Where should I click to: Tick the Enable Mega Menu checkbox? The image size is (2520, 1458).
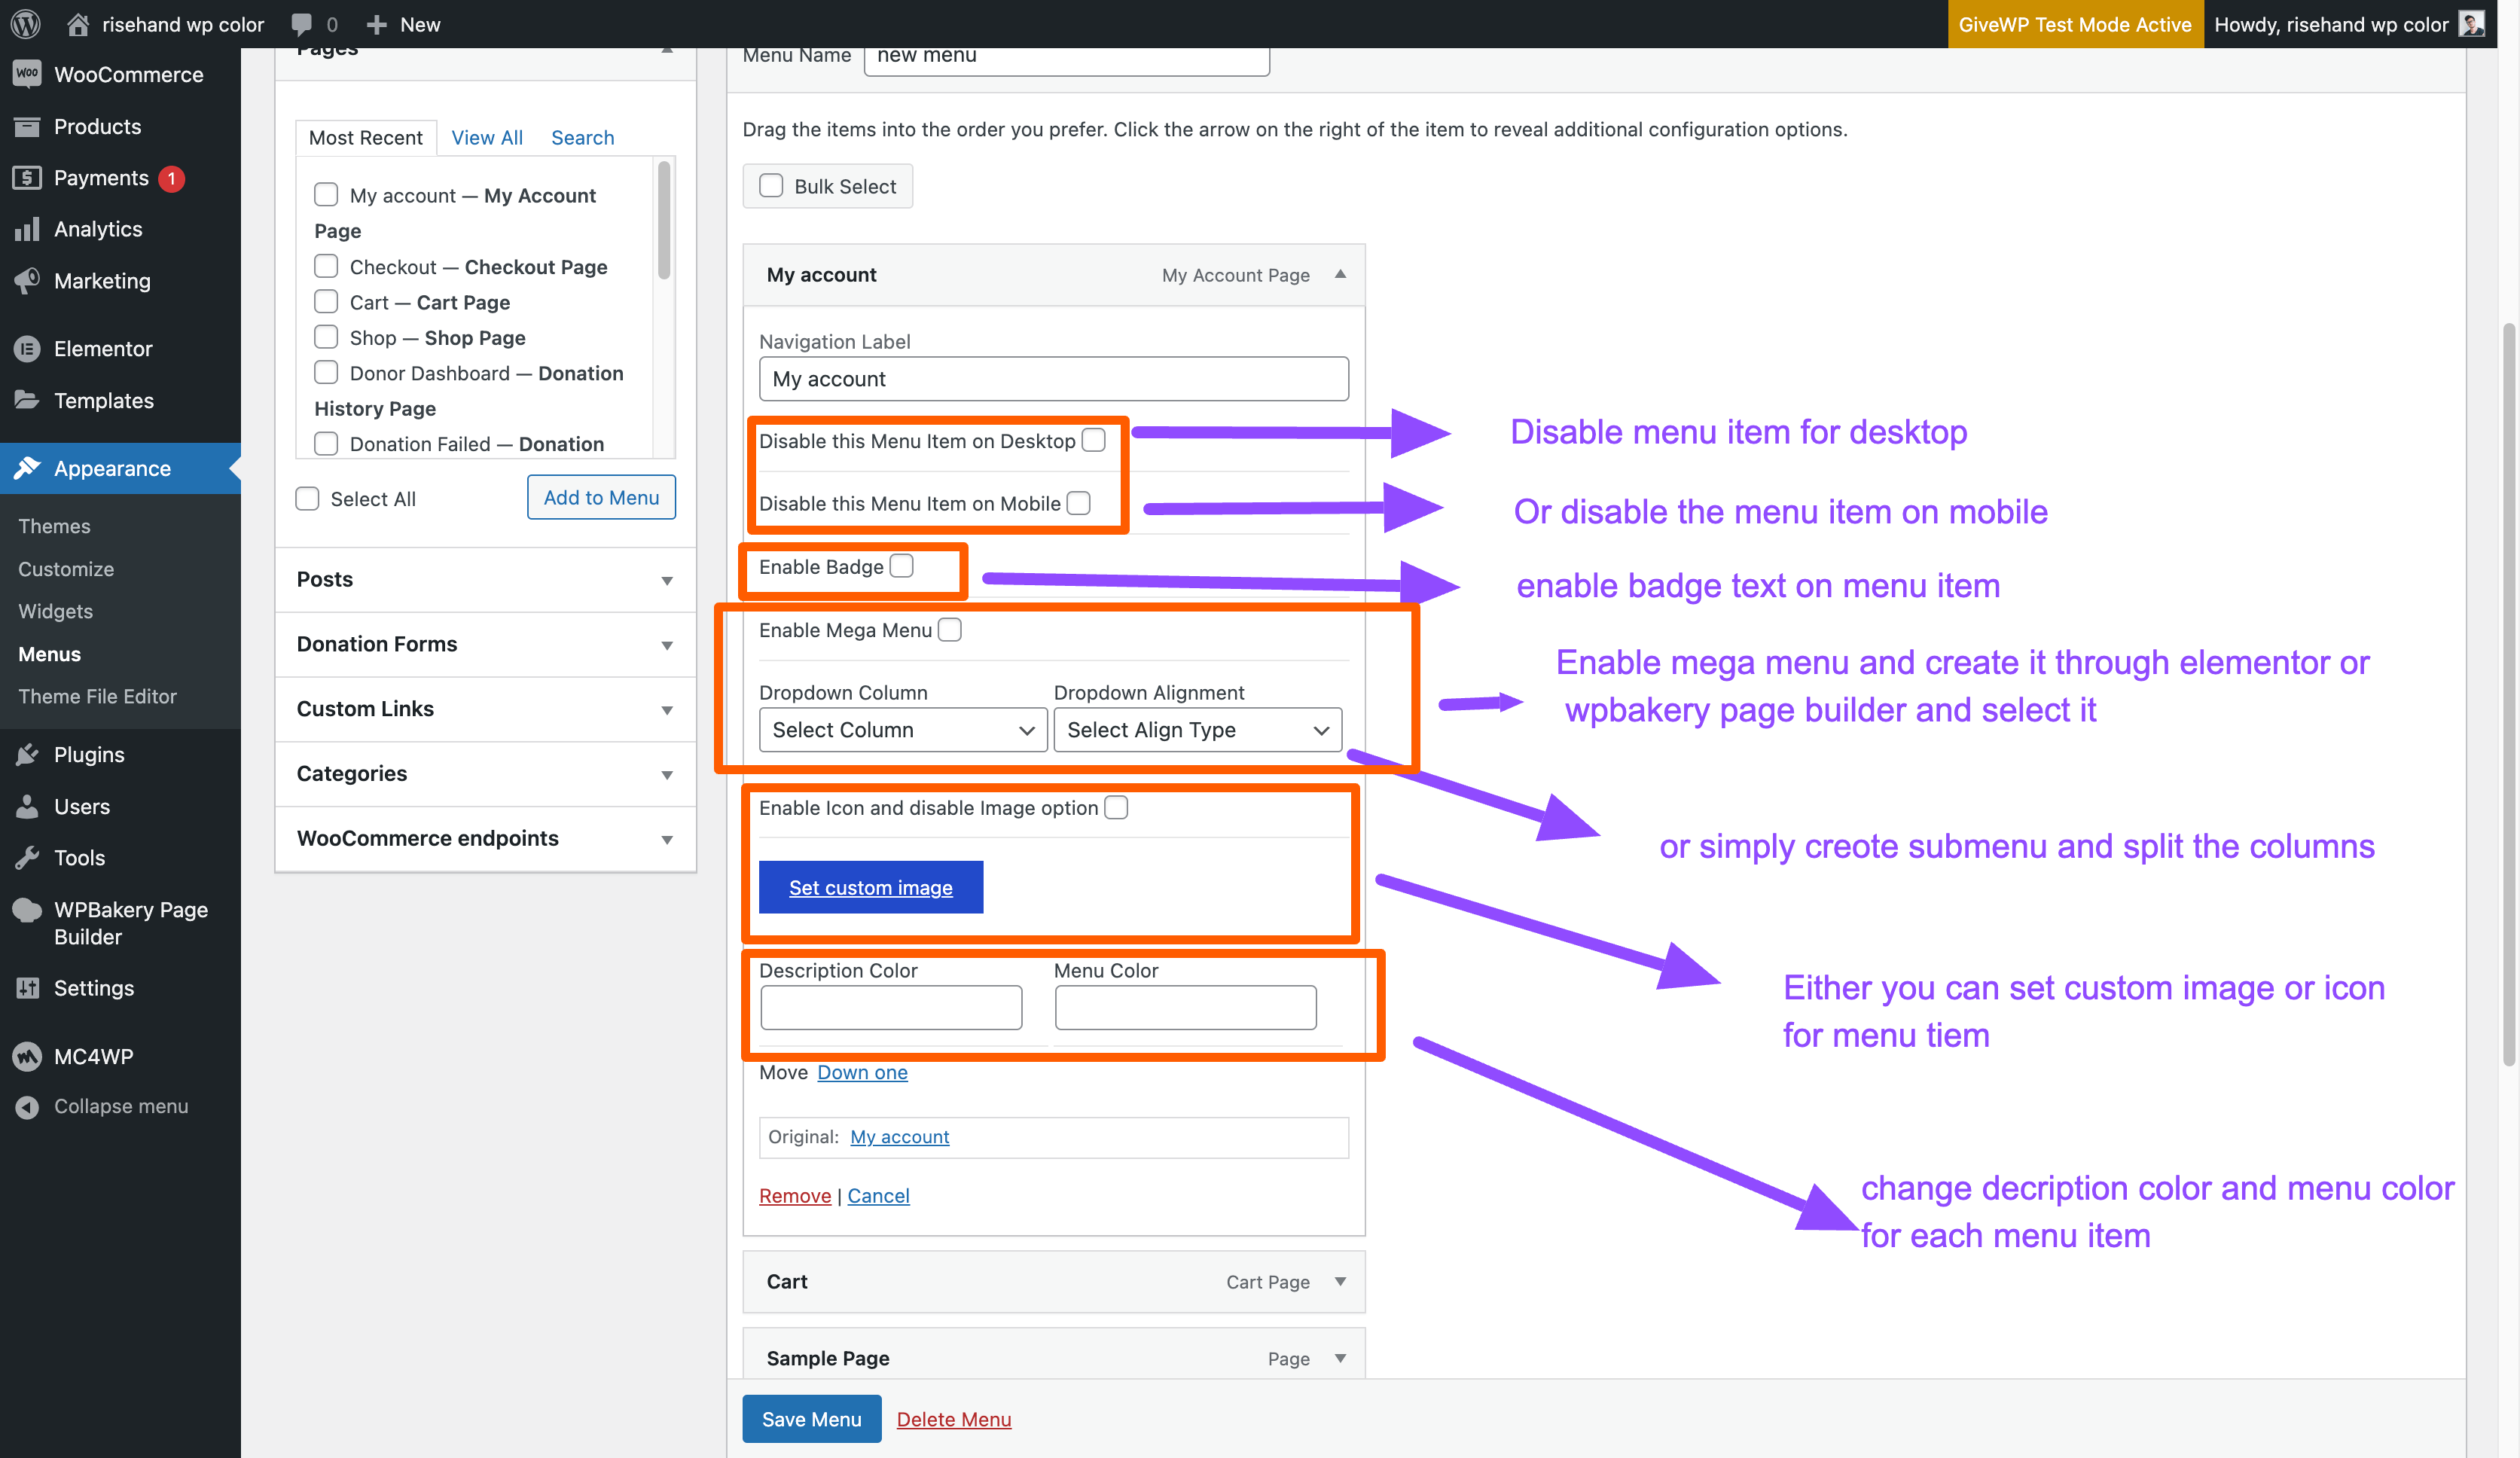(x=950, y=630)
